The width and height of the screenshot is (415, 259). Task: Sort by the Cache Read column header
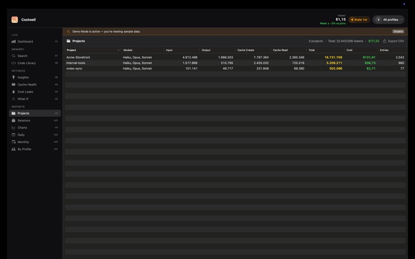[x=280, y=50]
